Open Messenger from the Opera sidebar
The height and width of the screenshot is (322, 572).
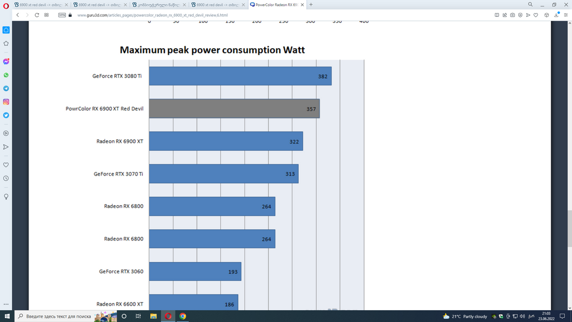(x=6, y=61)
